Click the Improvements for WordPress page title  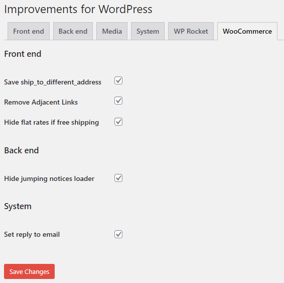click(78, 9)
